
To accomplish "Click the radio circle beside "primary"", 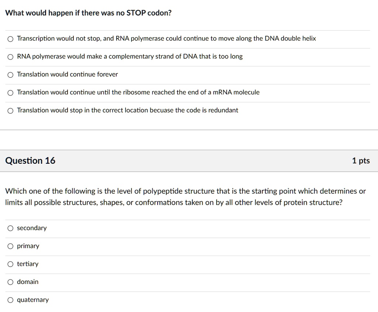I will point(10,246).
